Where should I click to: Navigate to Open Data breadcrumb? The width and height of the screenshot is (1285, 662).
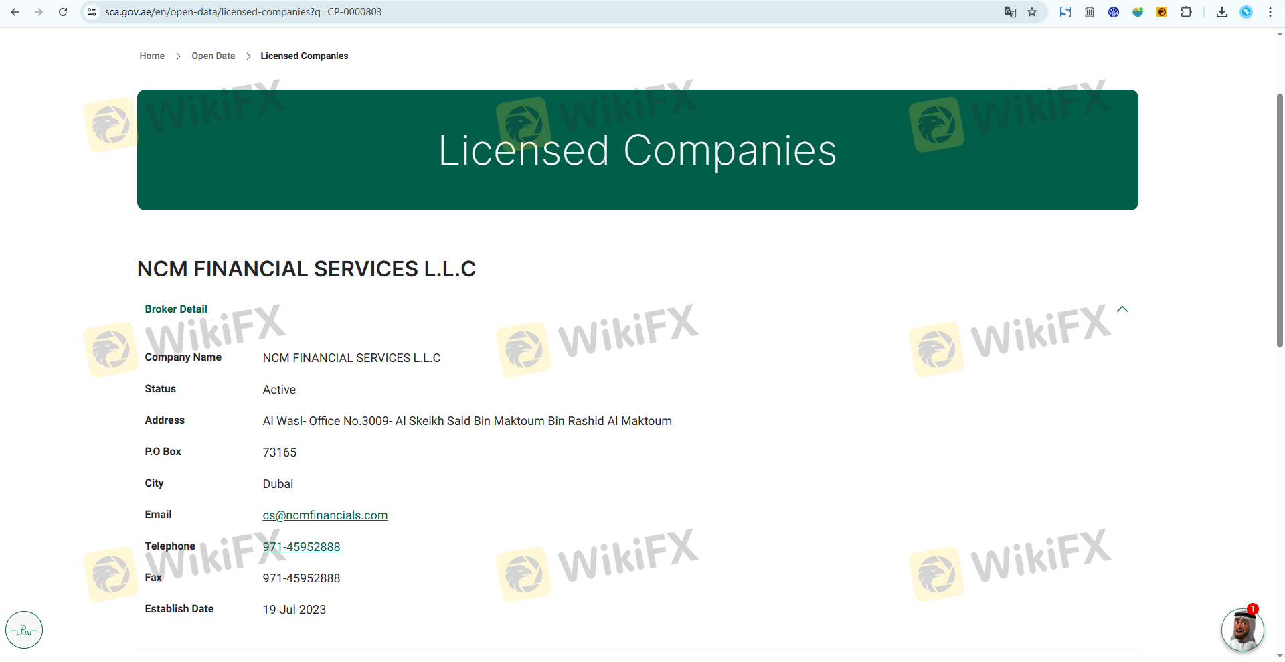[x=213, y=56]
